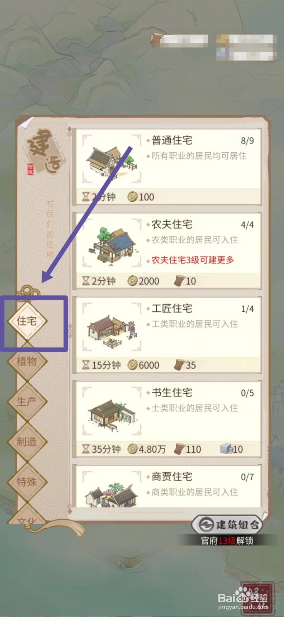Switch to the 特殊 category tab
284x617 pixels.
coord(27,482)
